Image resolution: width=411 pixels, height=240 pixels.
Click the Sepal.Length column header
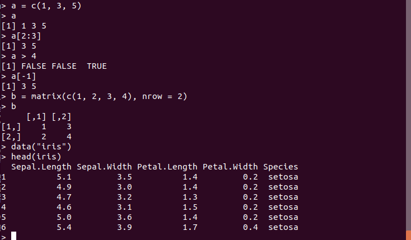[x=41, y=167]
